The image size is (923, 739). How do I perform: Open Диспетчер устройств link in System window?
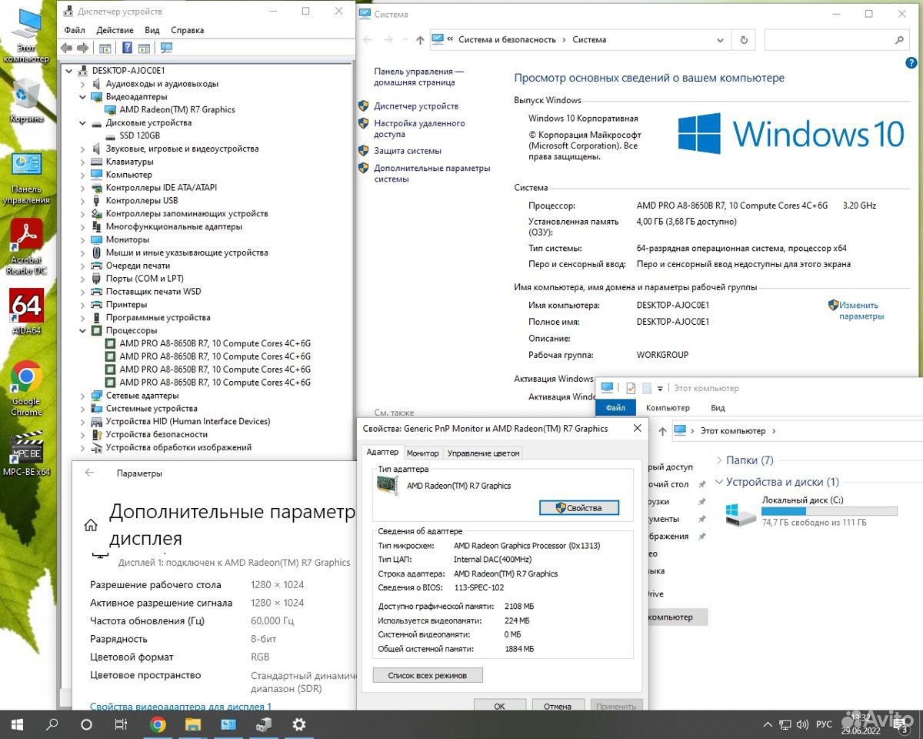click(416, 106)
